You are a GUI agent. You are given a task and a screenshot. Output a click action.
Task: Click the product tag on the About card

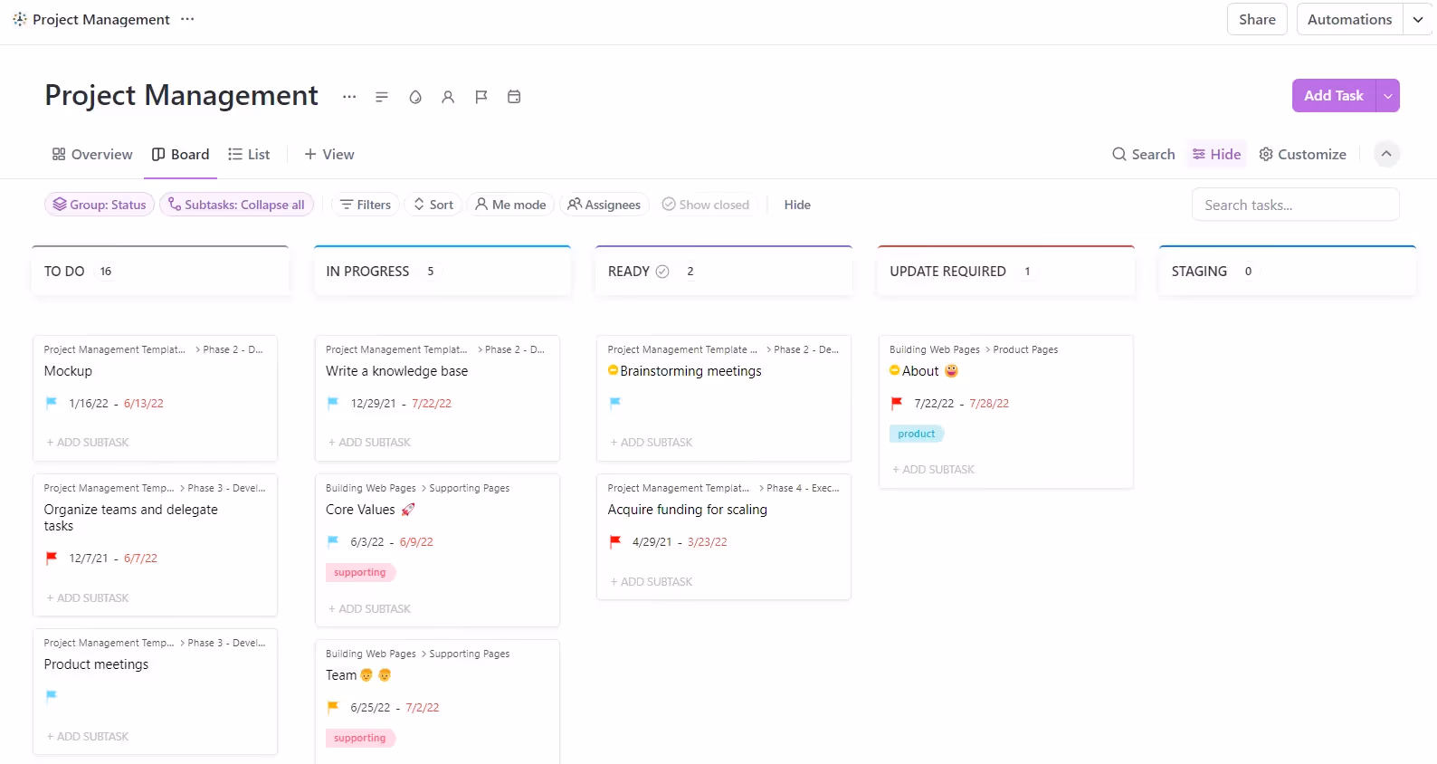(x=916, y=435)
